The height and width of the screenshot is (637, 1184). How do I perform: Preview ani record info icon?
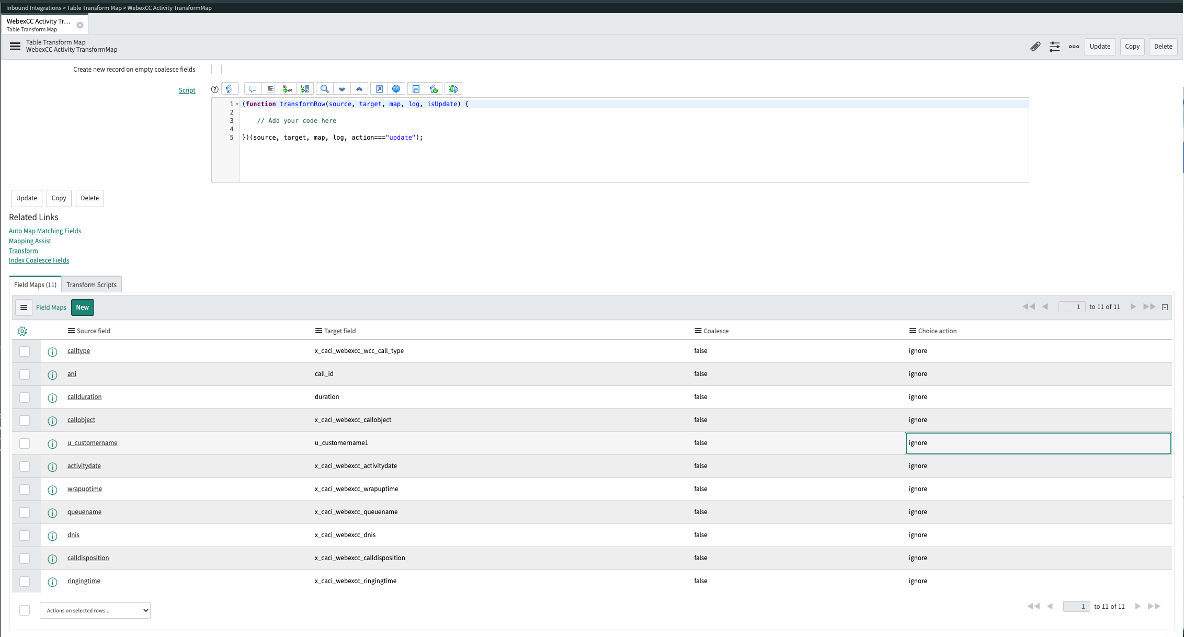[x=52, y=375]
